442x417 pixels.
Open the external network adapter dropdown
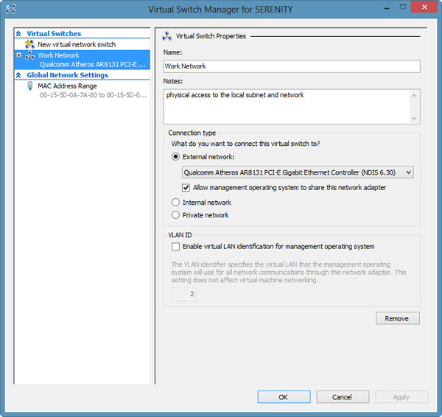[409, 172]
